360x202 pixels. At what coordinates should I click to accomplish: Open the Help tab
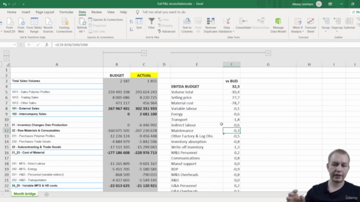123,12
